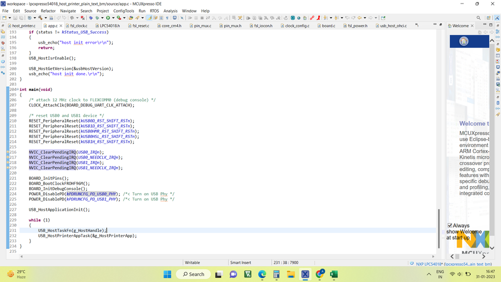Open the Next Annotation dropdown arrow

pos(330,18)
